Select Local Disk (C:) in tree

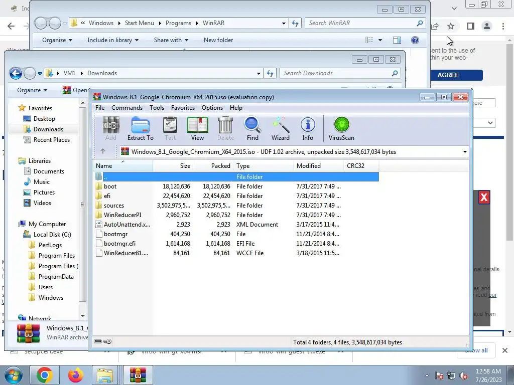[47, 235]
